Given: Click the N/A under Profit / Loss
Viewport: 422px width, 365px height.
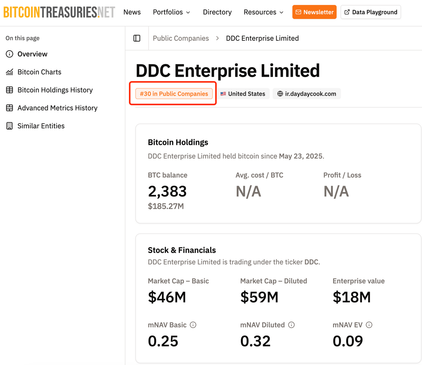Looking at the screenshot, I should click(x=336, y=191).
